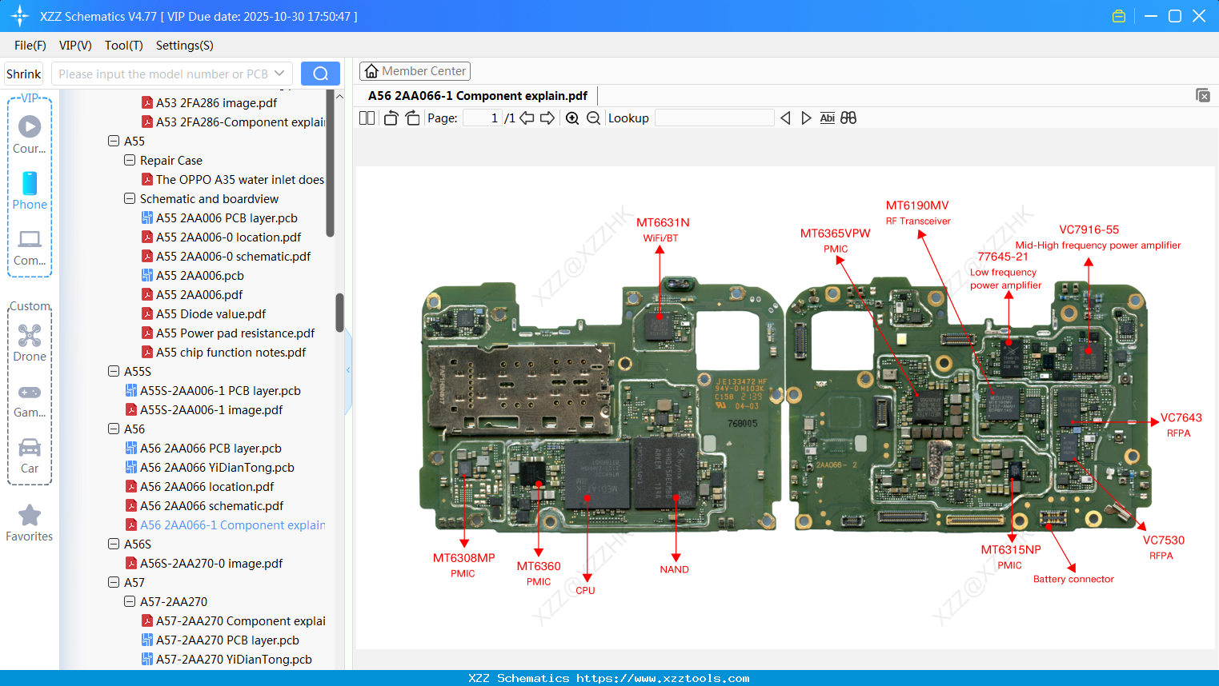Rotate the page clockwise
Viewport: 1219px width, 686px height.
click(x=411, y=117)
